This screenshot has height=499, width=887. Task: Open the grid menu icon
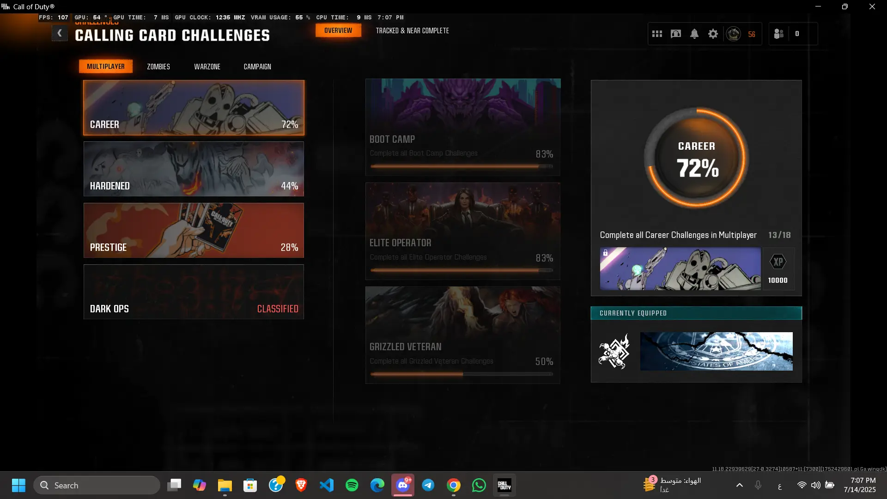click(657, 34)
